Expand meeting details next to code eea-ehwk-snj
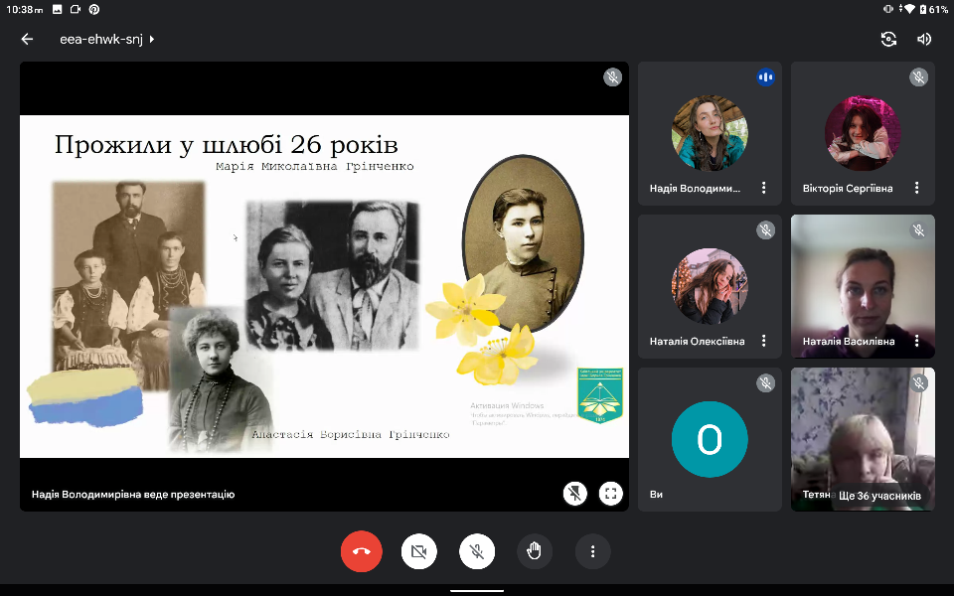The width and height of the screenshot is (954, 596). pos(152,40)
